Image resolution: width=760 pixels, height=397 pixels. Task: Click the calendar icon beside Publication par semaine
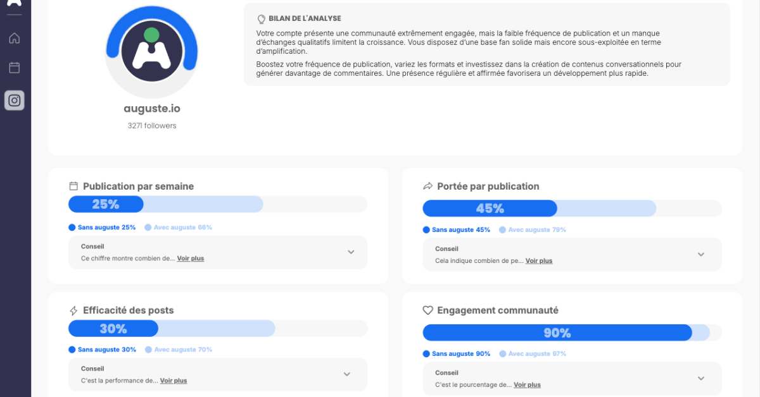point(73,186)
